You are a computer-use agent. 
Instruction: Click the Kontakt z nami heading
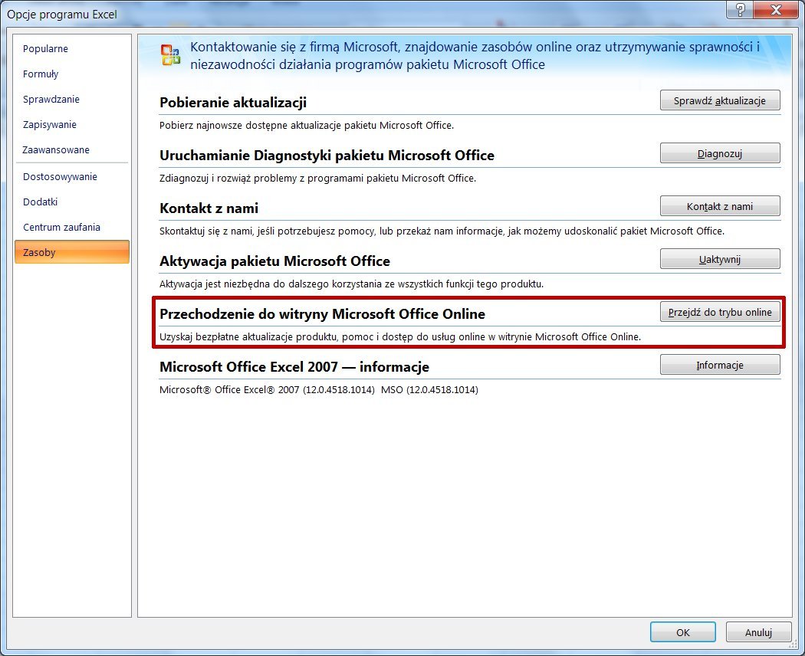[209, 208]
